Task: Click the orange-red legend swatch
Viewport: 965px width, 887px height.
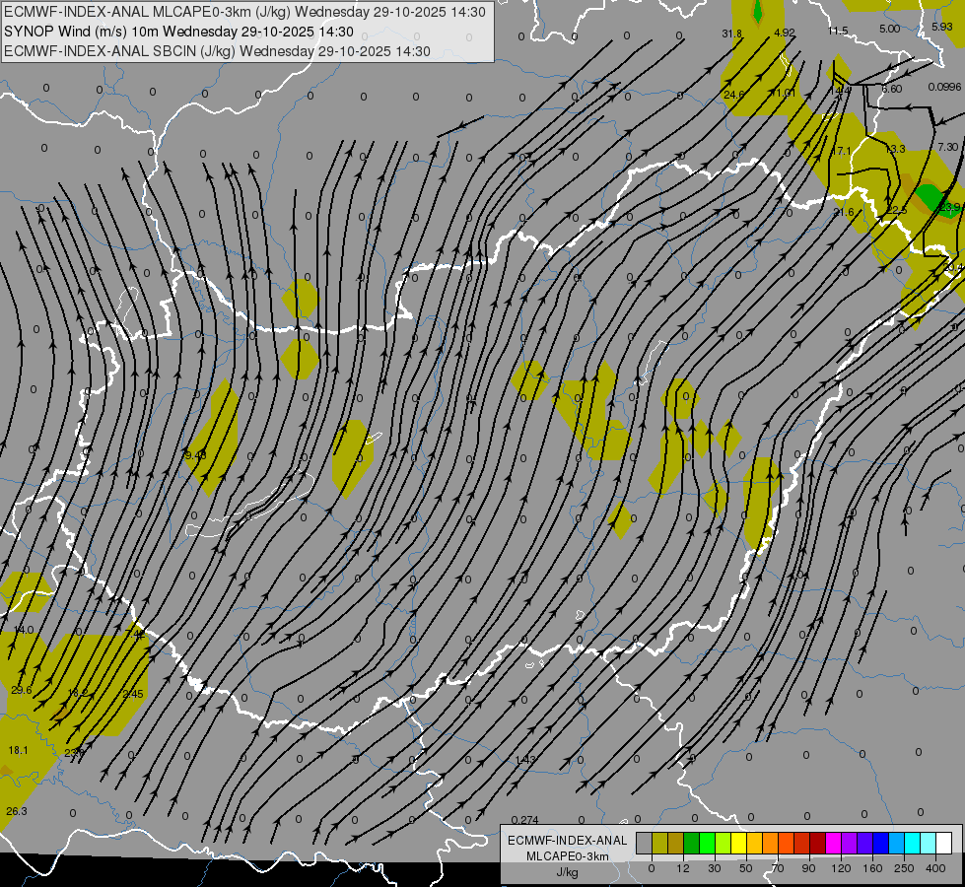Action: tap(787, 844)
